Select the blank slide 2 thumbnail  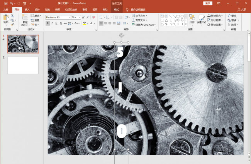tap(23, 65)
